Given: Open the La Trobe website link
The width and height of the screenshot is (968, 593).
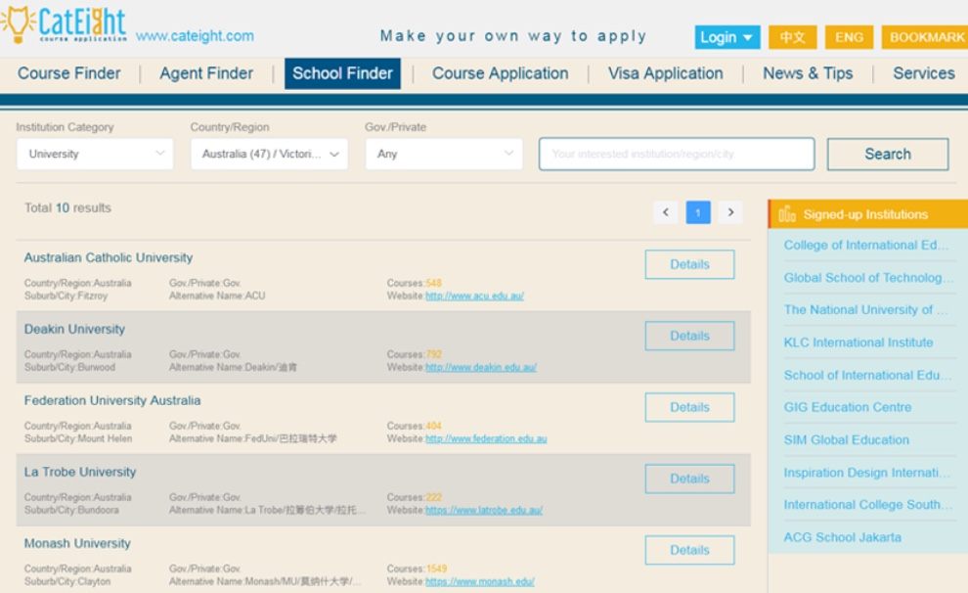Looking at the screenshot, I should [484, 510].
